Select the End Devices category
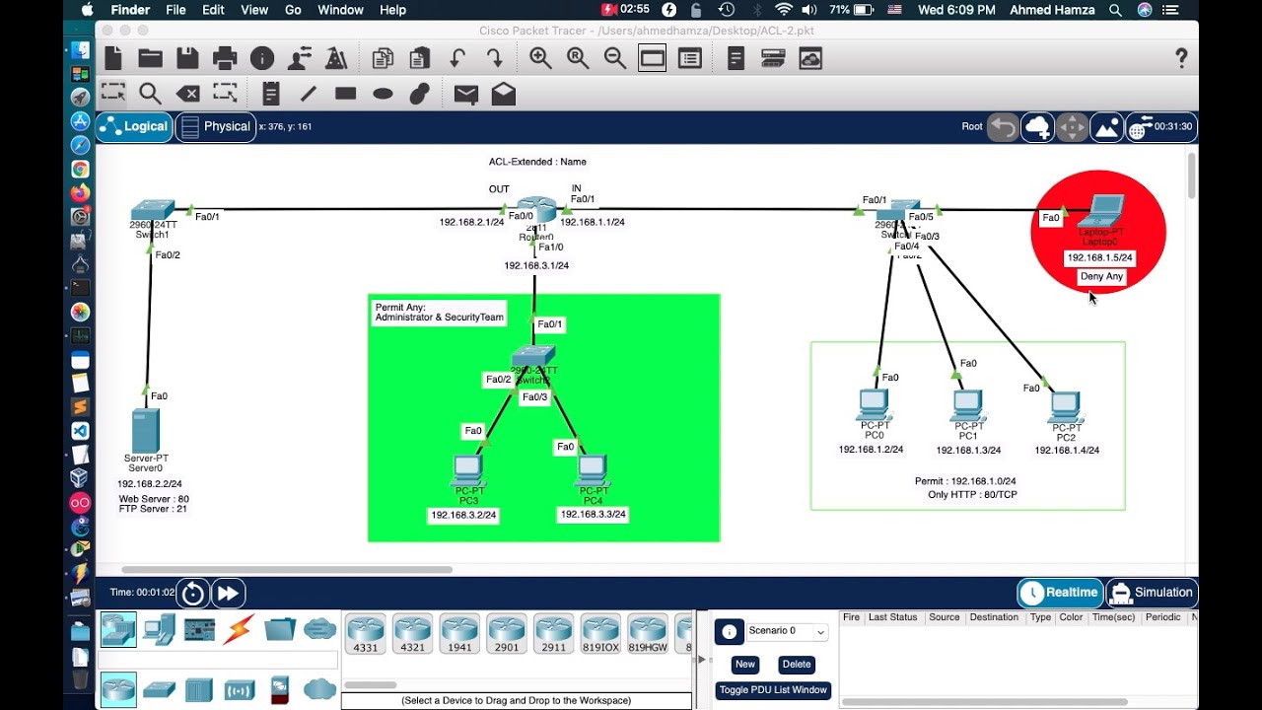The image size is (1262, 710). coord(159,629)
